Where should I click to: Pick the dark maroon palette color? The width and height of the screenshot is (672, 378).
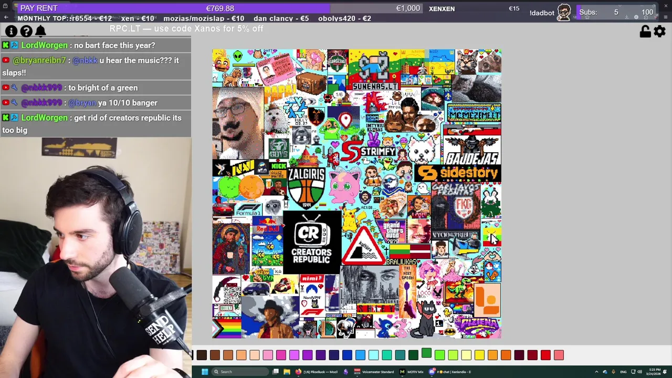pos(519,355)
